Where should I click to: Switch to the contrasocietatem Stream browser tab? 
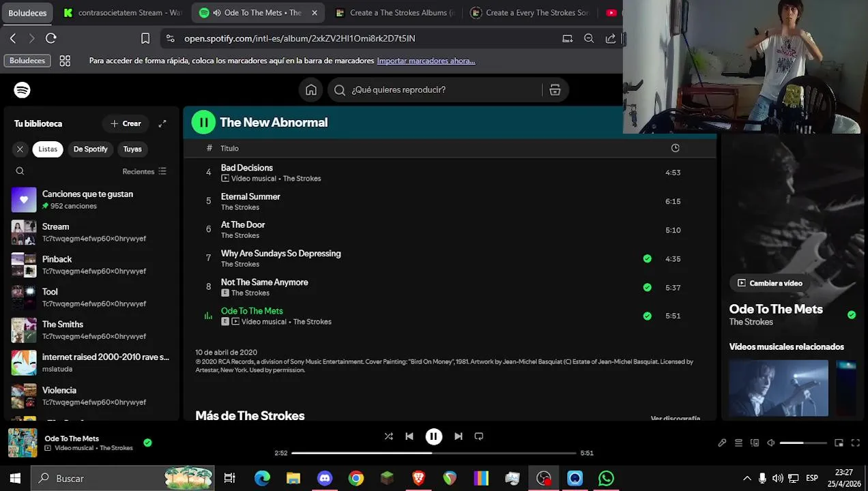(121, 12)
